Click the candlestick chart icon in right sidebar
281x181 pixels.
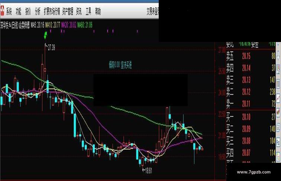[278, 113]
